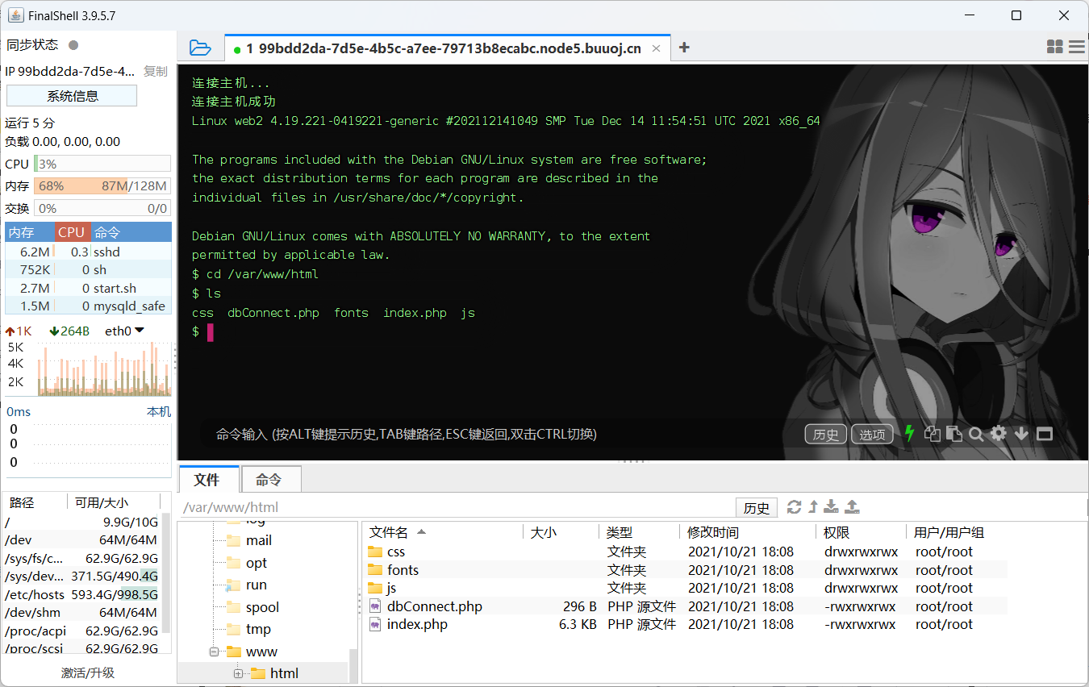
Task: Copy terminal selection with copy icon
Action: (933, 434)
